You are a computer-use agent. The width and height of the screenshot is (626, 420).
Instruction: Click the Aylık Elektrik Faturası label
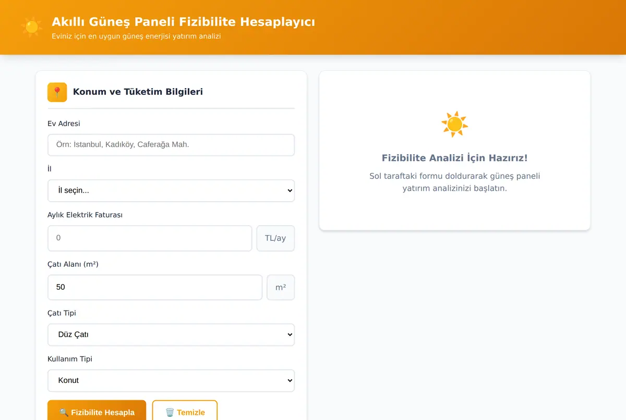click(85, 215)
